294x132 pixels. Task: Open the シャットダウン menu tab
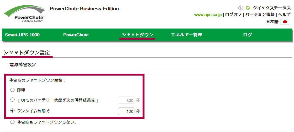[x=138, y=35]
